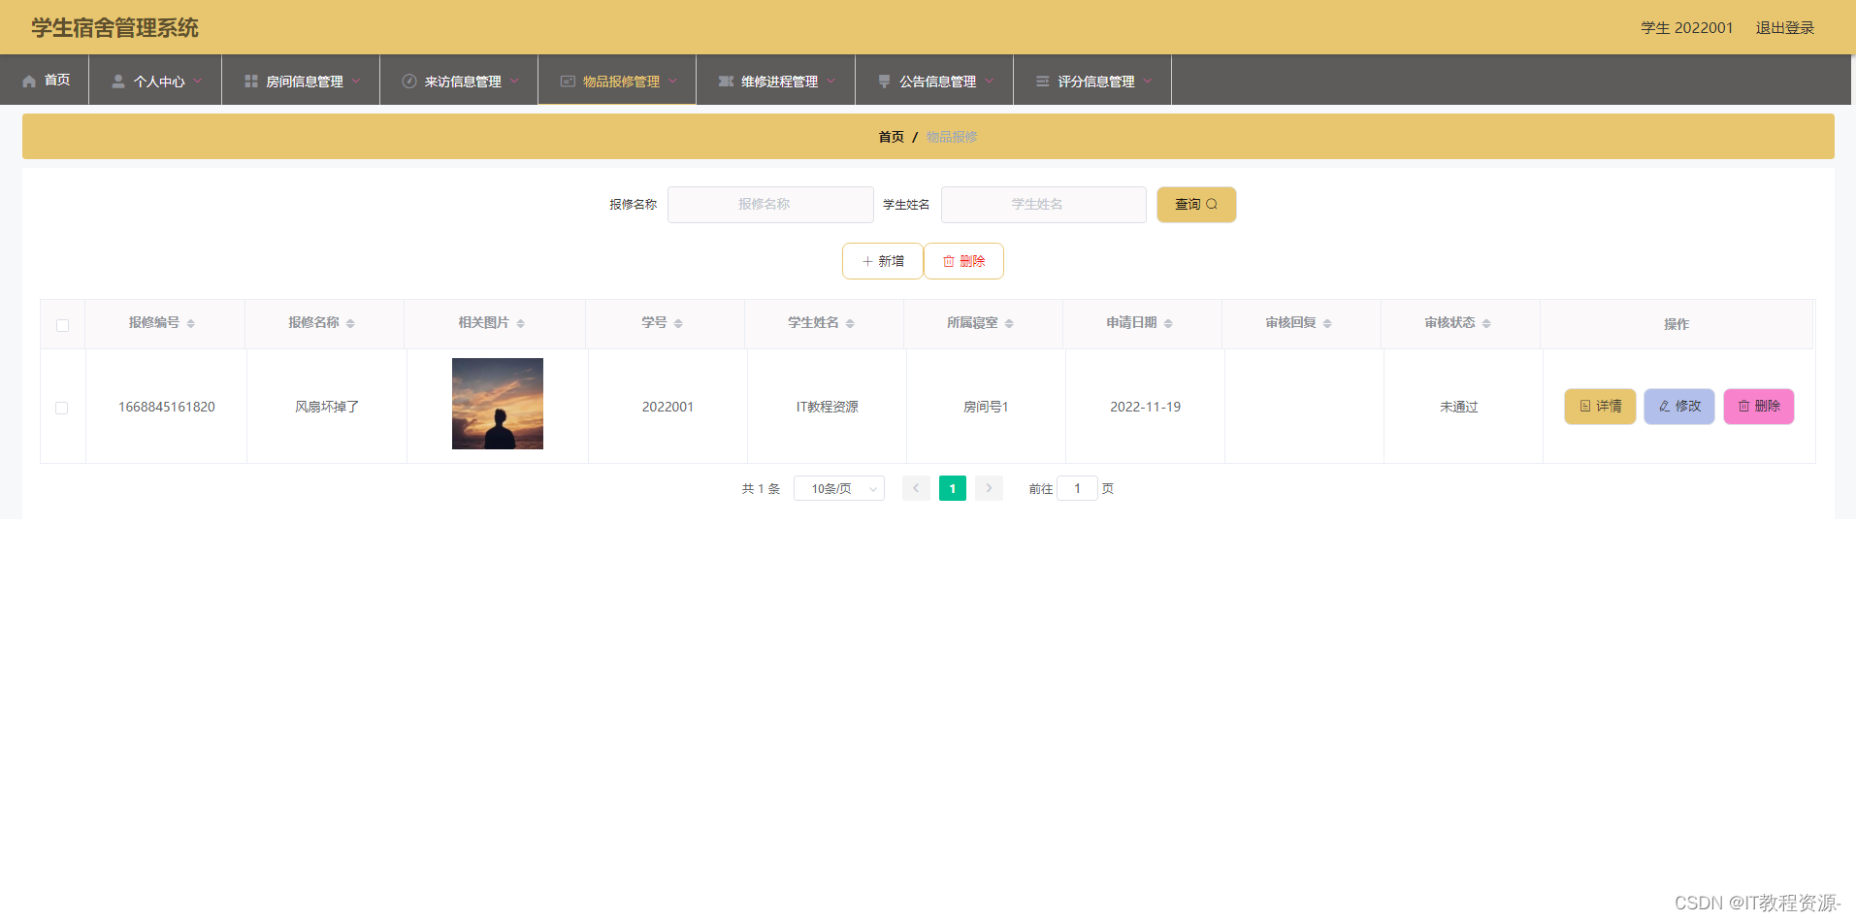Click the grid icon beside 房间信息管理
The image size is (1856, 921).
251,82
